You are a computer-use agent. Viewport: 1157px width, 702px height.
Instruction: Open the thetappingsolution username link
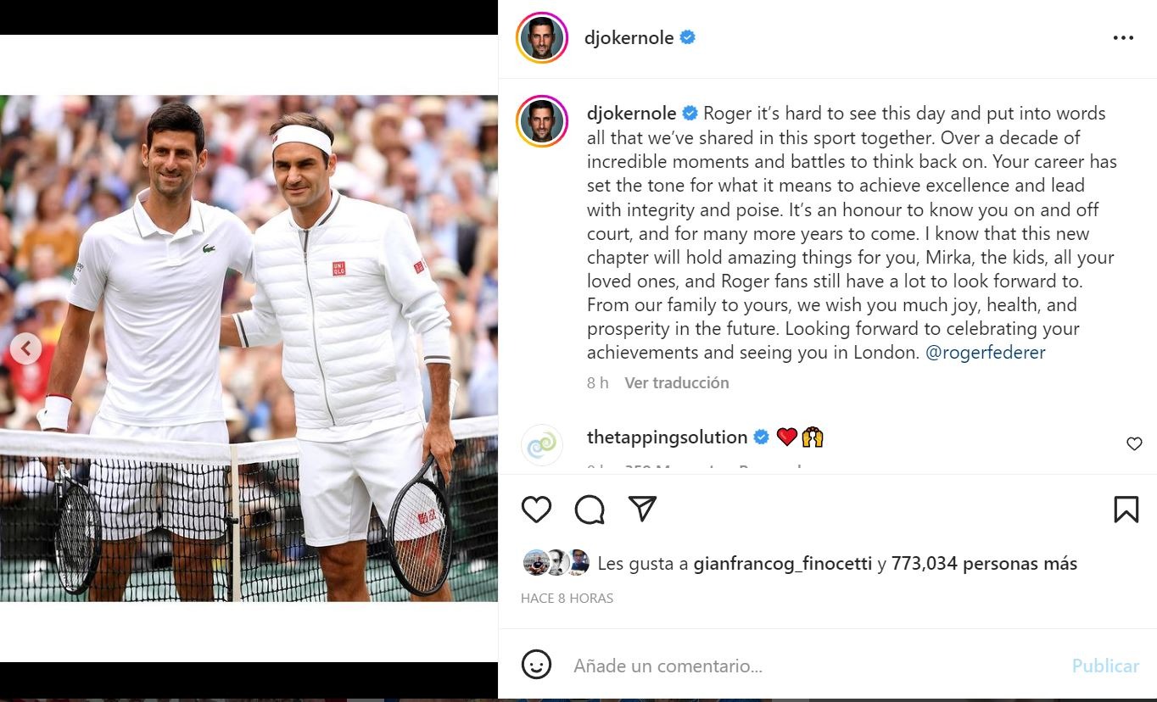667,437
